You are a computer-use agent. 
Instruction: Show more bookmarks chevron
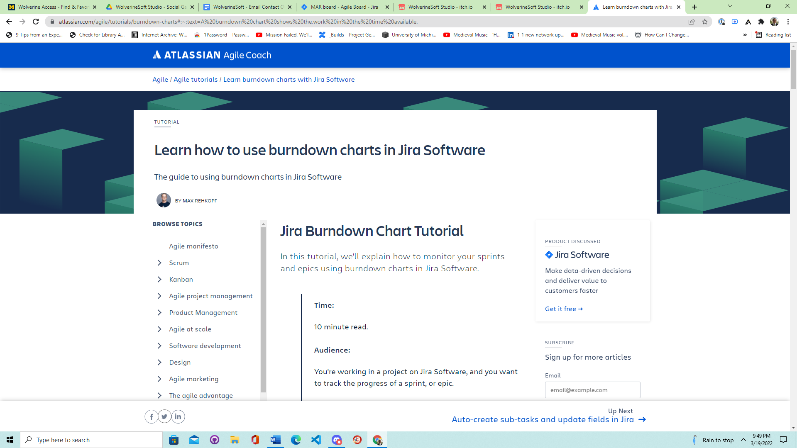click(x=745, y=35)
